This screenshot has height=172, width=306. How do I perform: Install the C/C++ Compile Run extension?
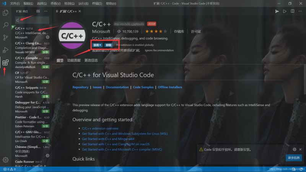pyautogui.click(x=46, y=67)
